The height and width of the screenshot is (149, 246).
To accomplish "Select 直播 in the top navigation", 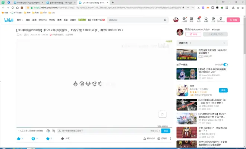I will pyautogui.click(x=35, y=20).
